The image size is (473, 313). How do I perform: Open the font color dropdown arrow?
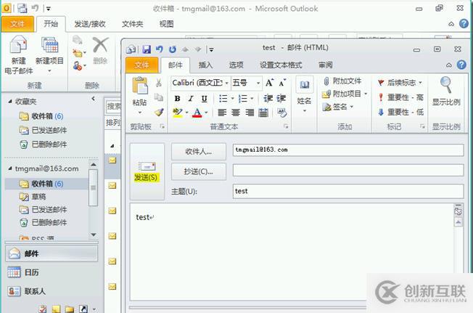point(206,113)
